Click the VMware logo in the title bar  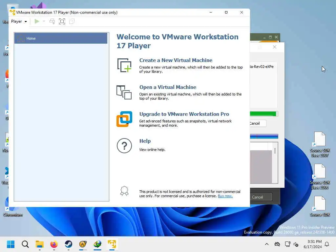pyautogui.click(x=12, y=12)
